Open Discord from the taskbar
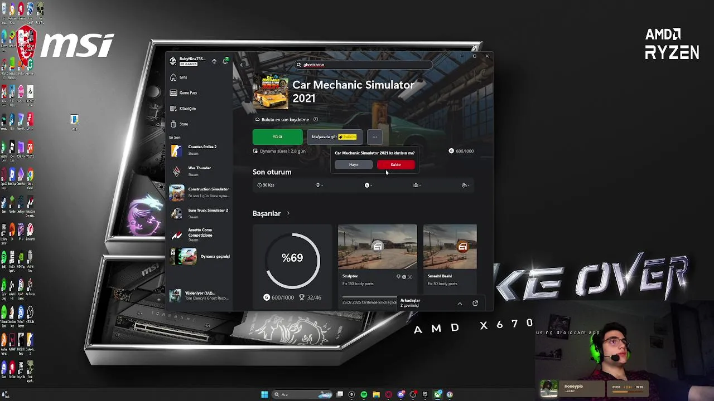The image size is (714, 401). coord(401,394)
